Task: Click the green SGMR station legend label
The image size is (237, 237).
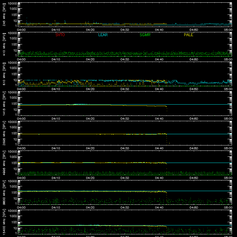Action: pyautogui.click(x=145, y=35)
